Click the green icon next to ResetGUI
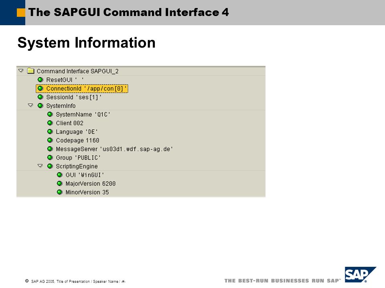385x288 pixels. tap(40, 80)
